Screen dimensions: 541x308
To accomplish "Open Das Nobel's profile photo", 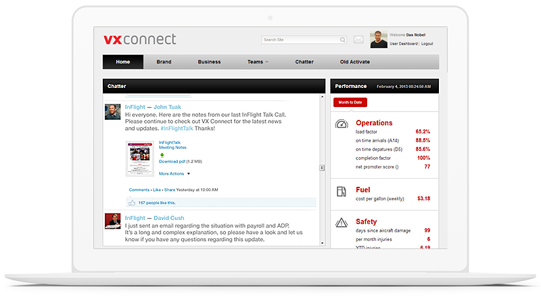I will (378, 39).
